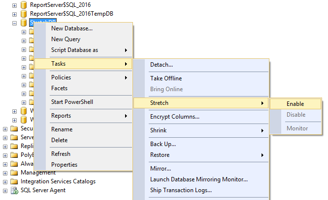Click the ReportServer$SQL_2016 database icon
This screenshot has width=328, height=200.
point(24,5)
